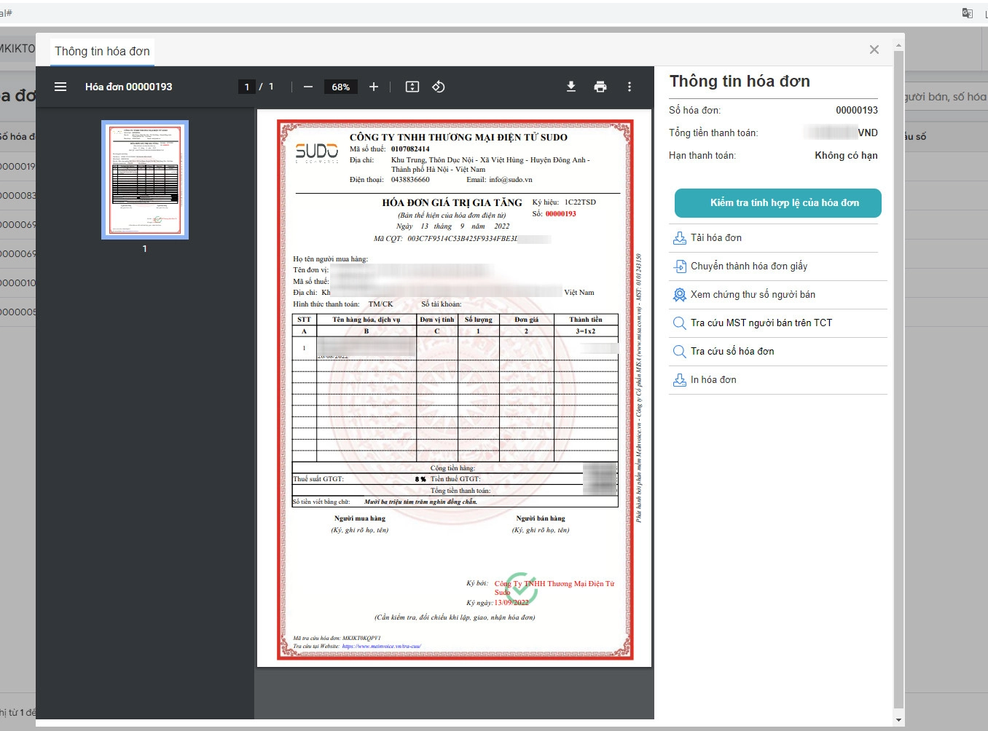This screenshot has width=988, height=731.
Task: Edit the page number field
Action: [x=247, y=87]
